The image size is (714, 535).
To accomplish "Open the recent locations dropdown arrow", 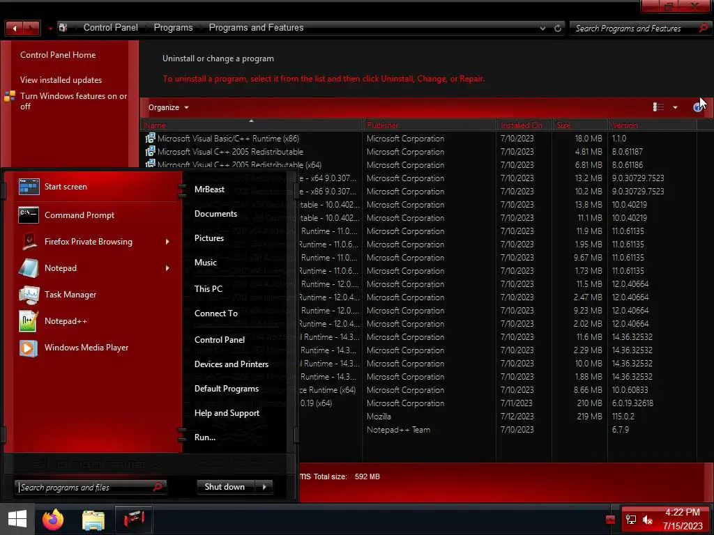I will (x=50, y=28).
